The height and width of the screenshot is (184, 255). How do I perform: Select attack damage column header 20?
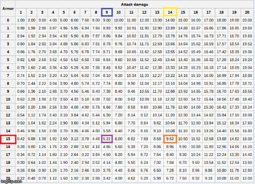tap(247, 12)
